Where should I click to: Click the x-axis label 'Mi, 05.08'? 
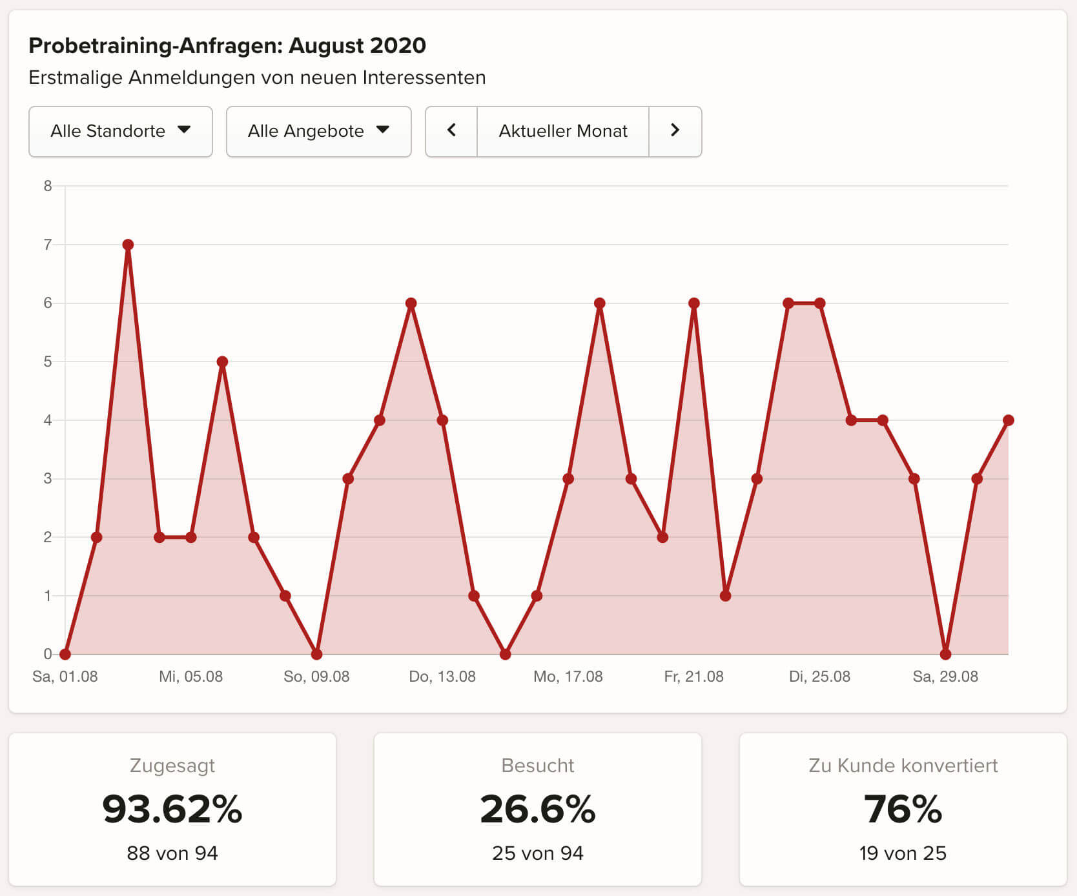coord(191,677)
